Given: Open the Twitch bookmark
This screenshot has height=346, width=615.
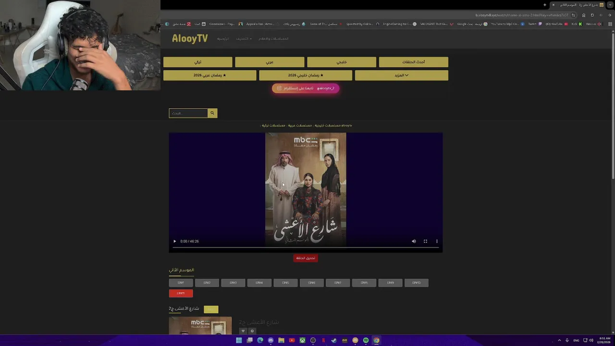Looking at the screenshot, I should [534, 24].
